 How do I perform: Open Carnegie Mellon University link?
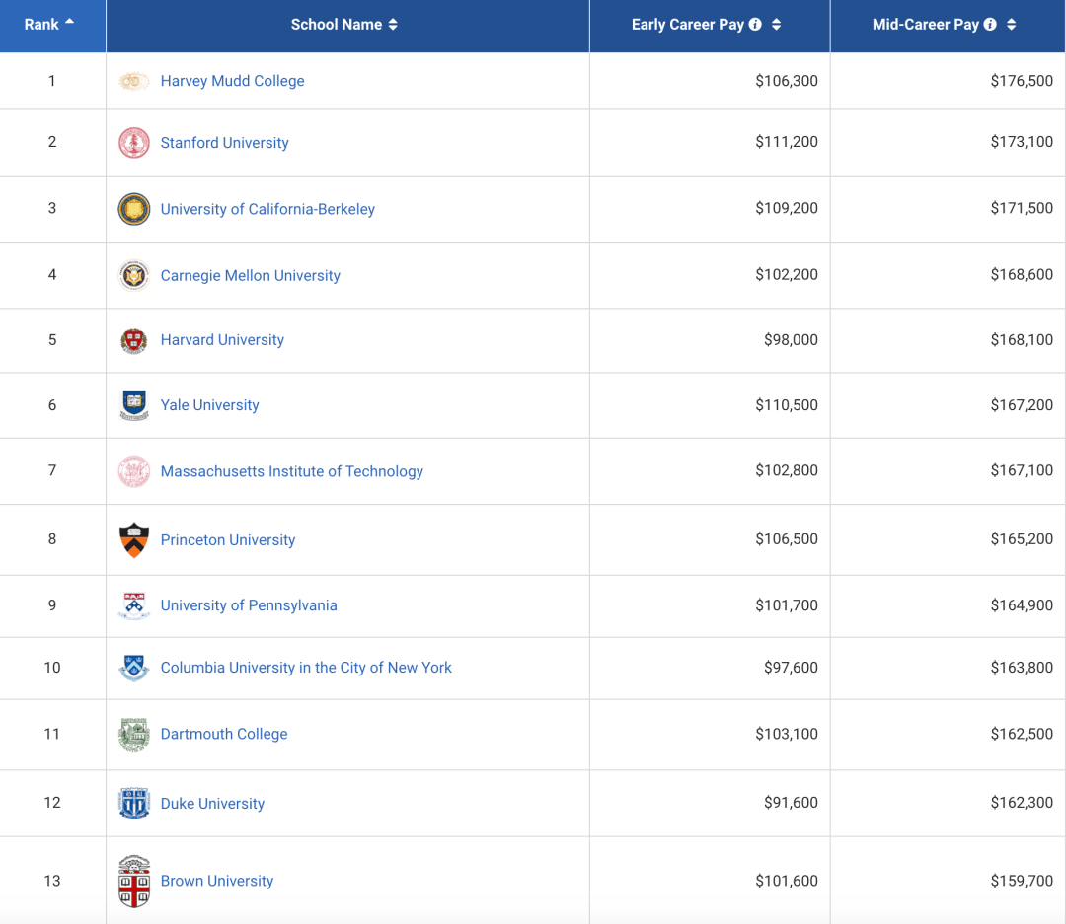coord(250,276)
